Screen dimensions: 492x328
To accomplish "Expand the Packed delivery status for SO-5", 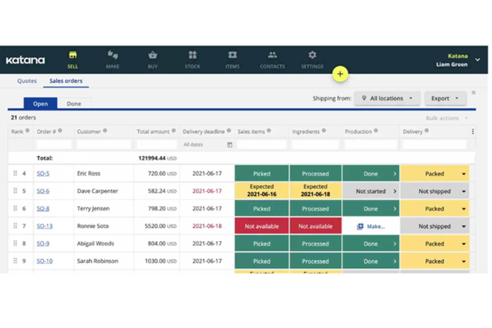I will pos(463,173).
